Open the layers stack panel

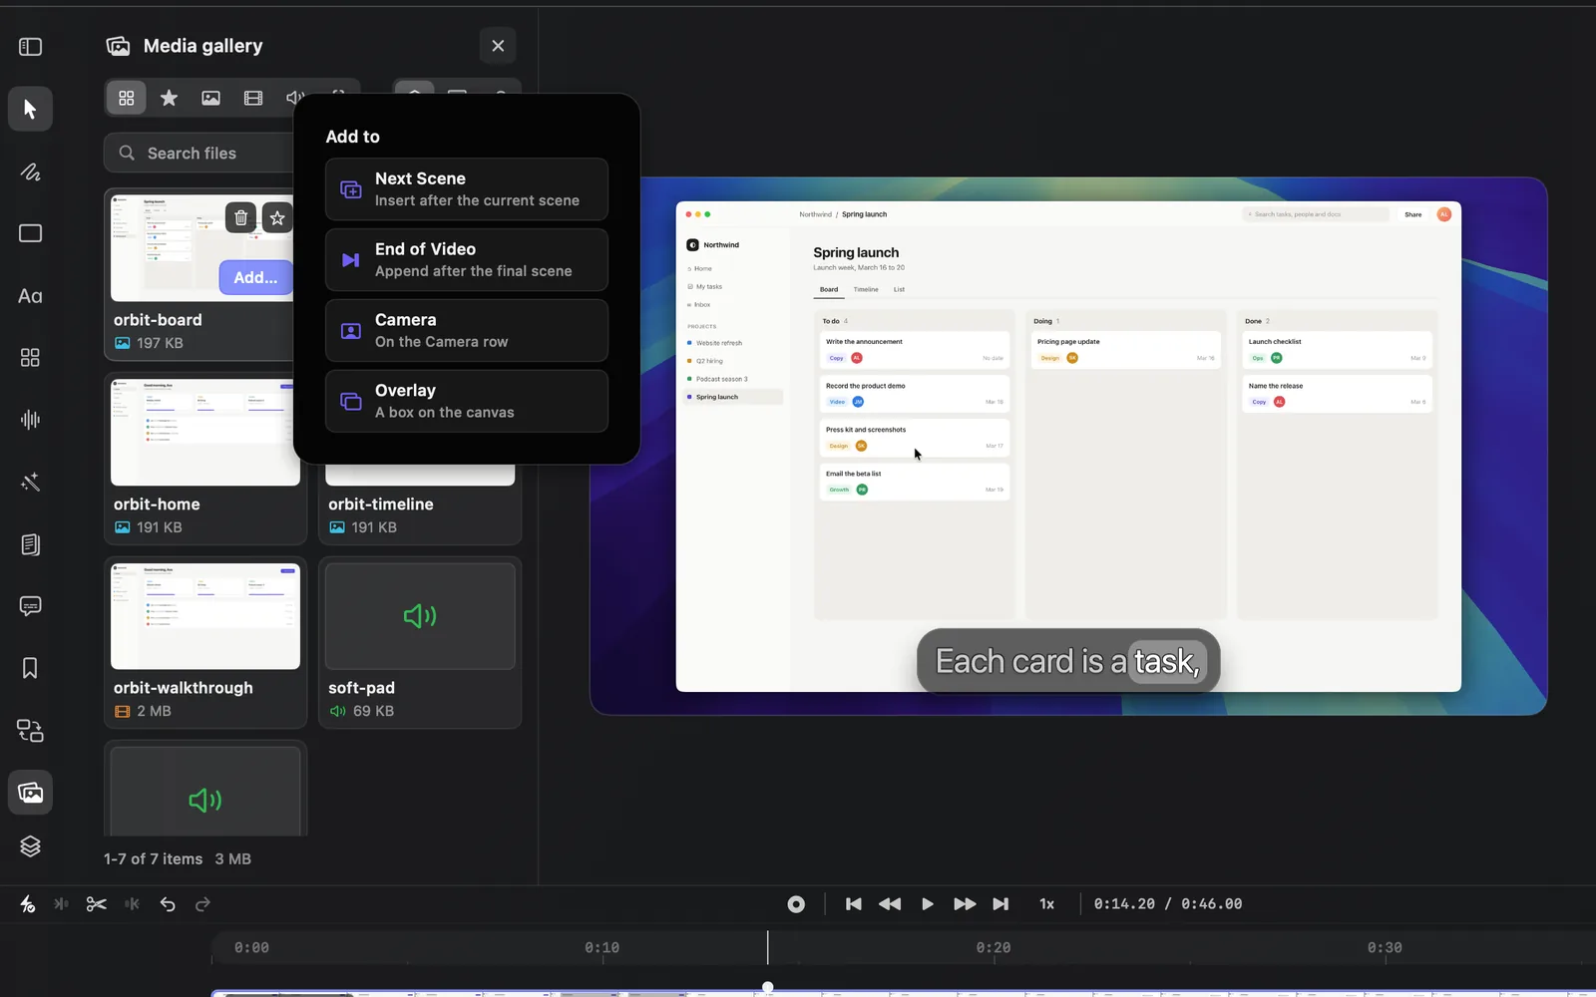click(30, 846)
